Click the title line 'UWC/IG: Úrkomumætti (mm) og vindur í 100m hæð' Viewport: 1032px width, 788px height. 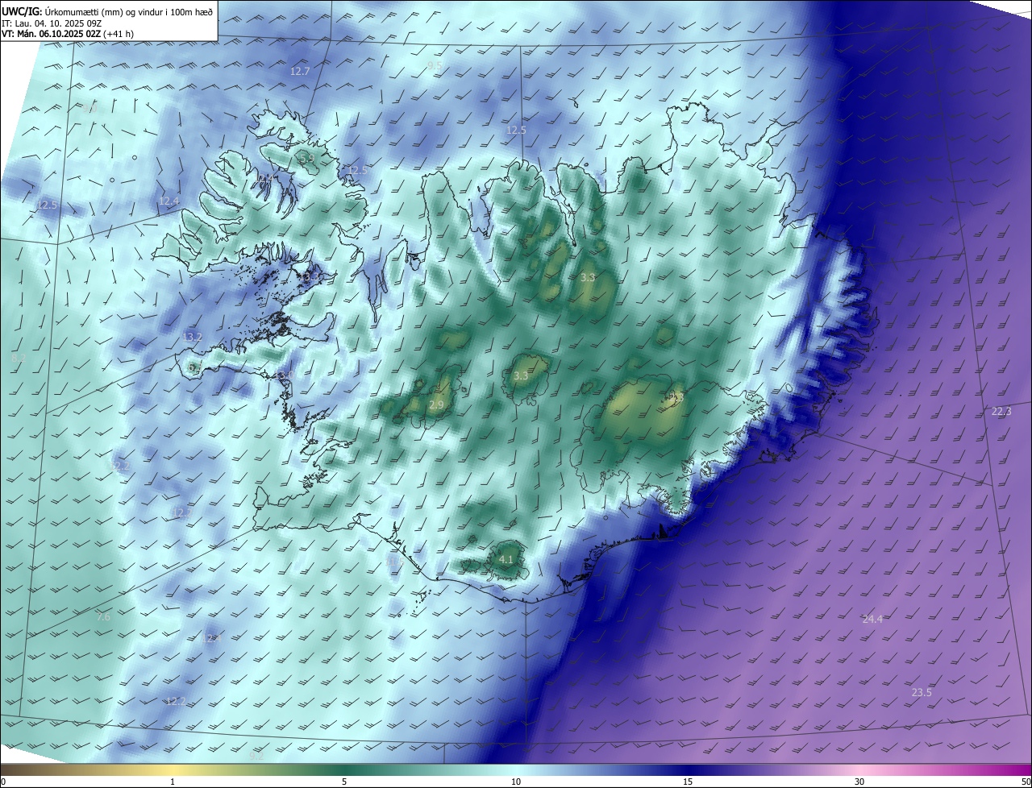107,11
